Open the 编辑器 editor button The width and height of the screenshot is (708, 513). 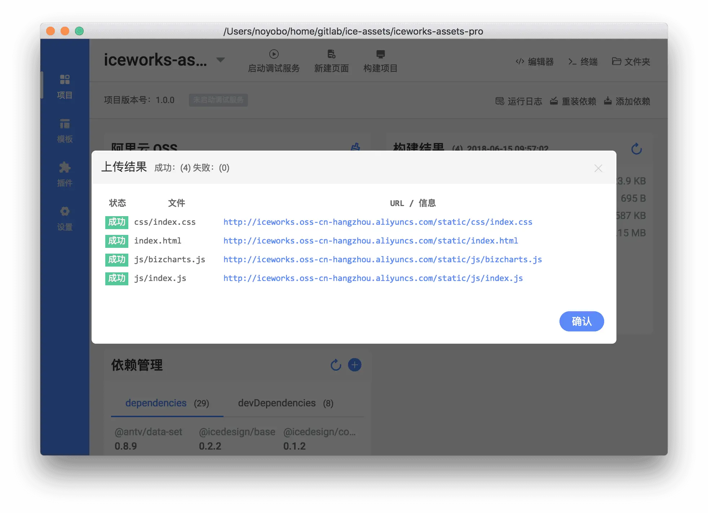point(535,62)
